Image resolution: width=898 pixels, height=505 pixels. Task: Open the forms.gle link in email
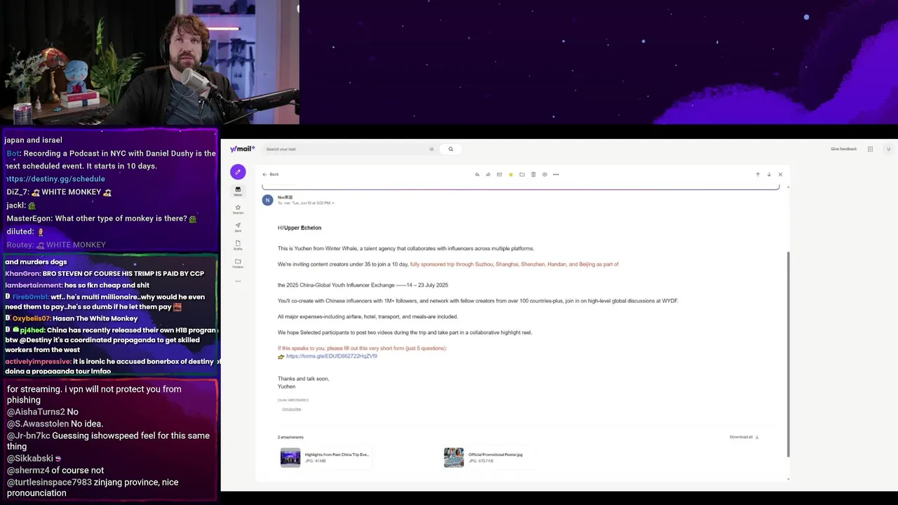click(x=331, y=356)
